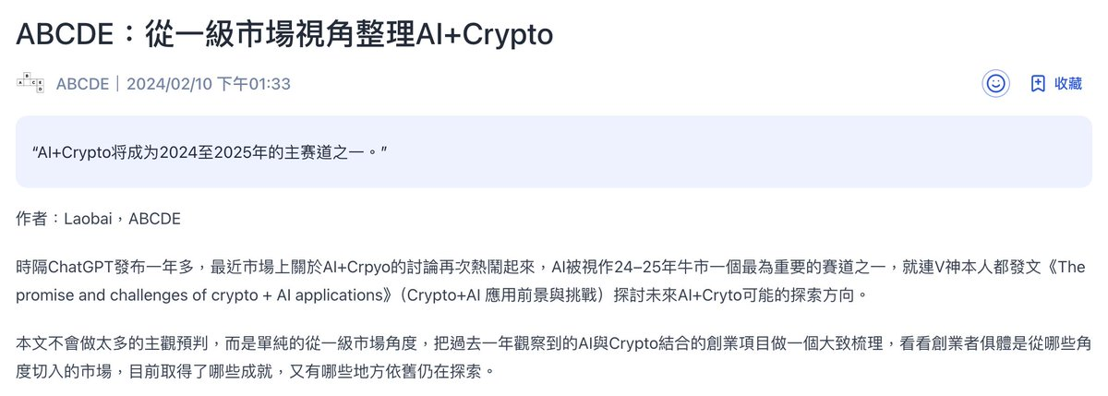Open the smiley emoji reaction button

pyautogui.click(x=995, y=83)
